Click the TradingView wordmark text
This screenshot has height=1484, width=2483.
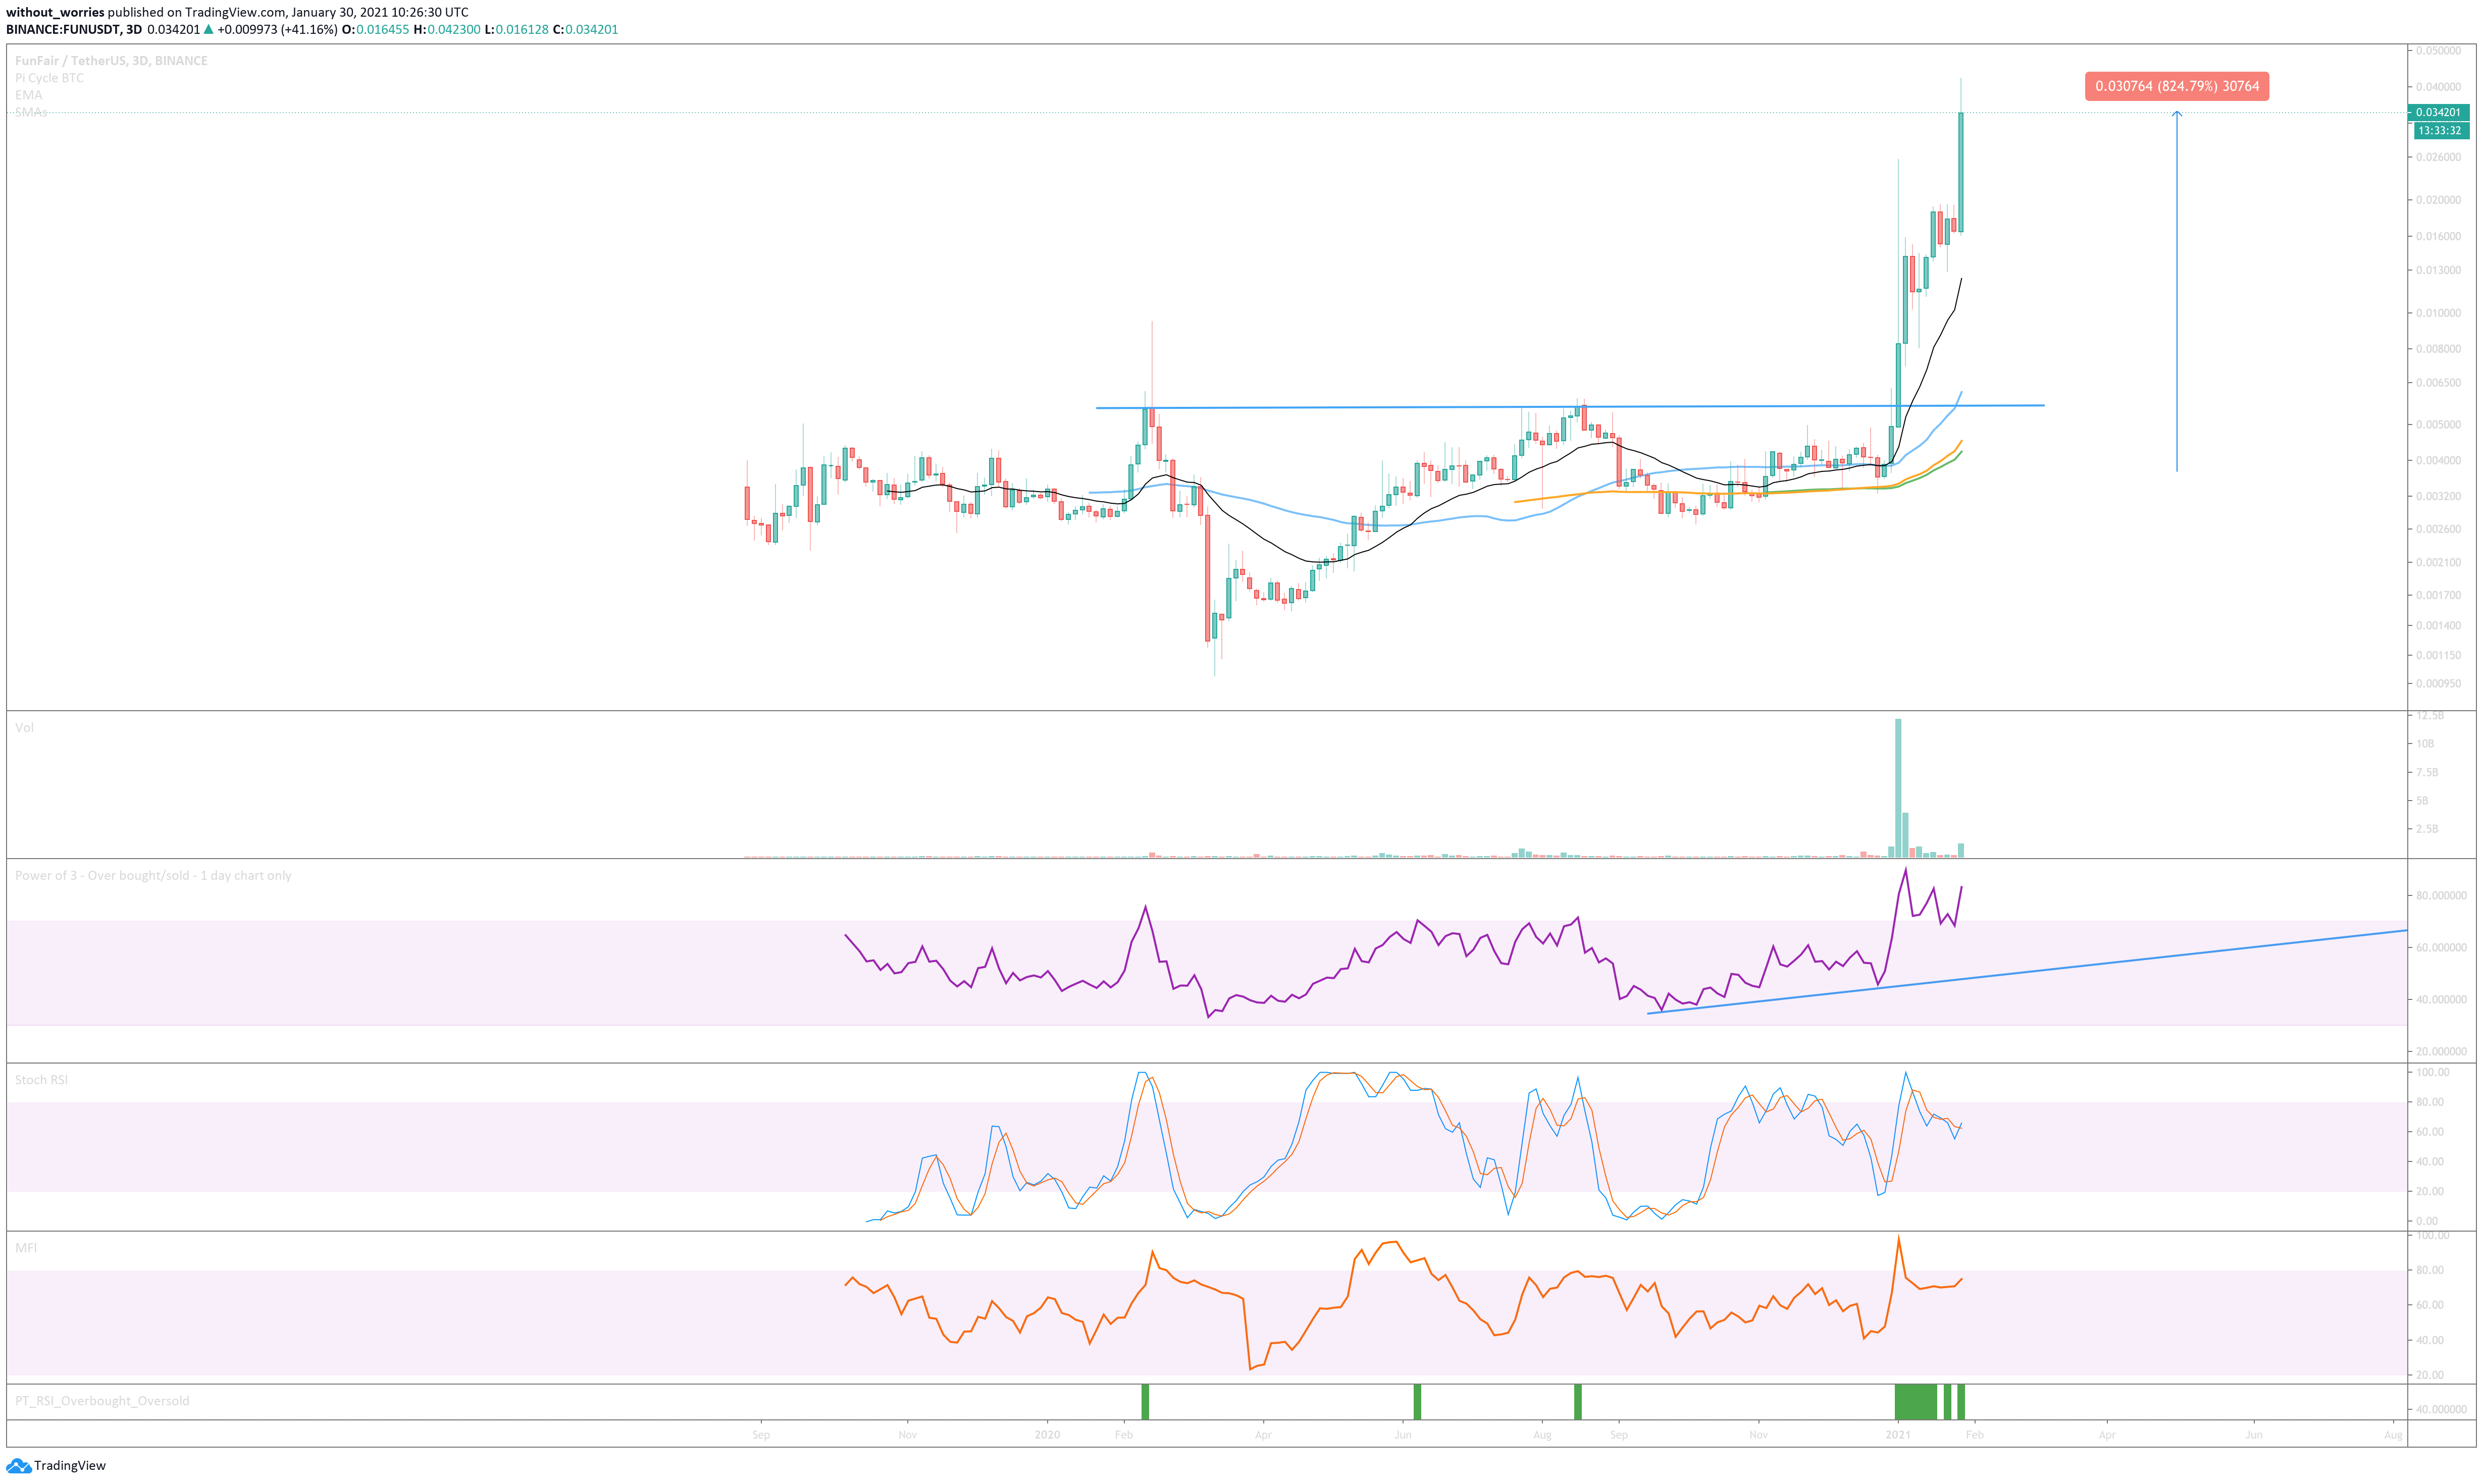pyautogui.click(x=70, y=1466)
